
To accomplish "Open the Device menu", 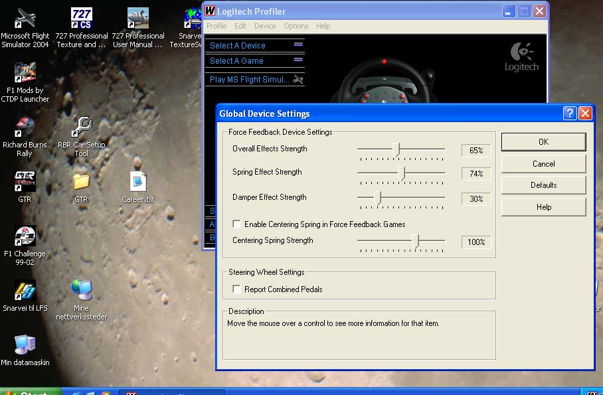I will 265,26.
